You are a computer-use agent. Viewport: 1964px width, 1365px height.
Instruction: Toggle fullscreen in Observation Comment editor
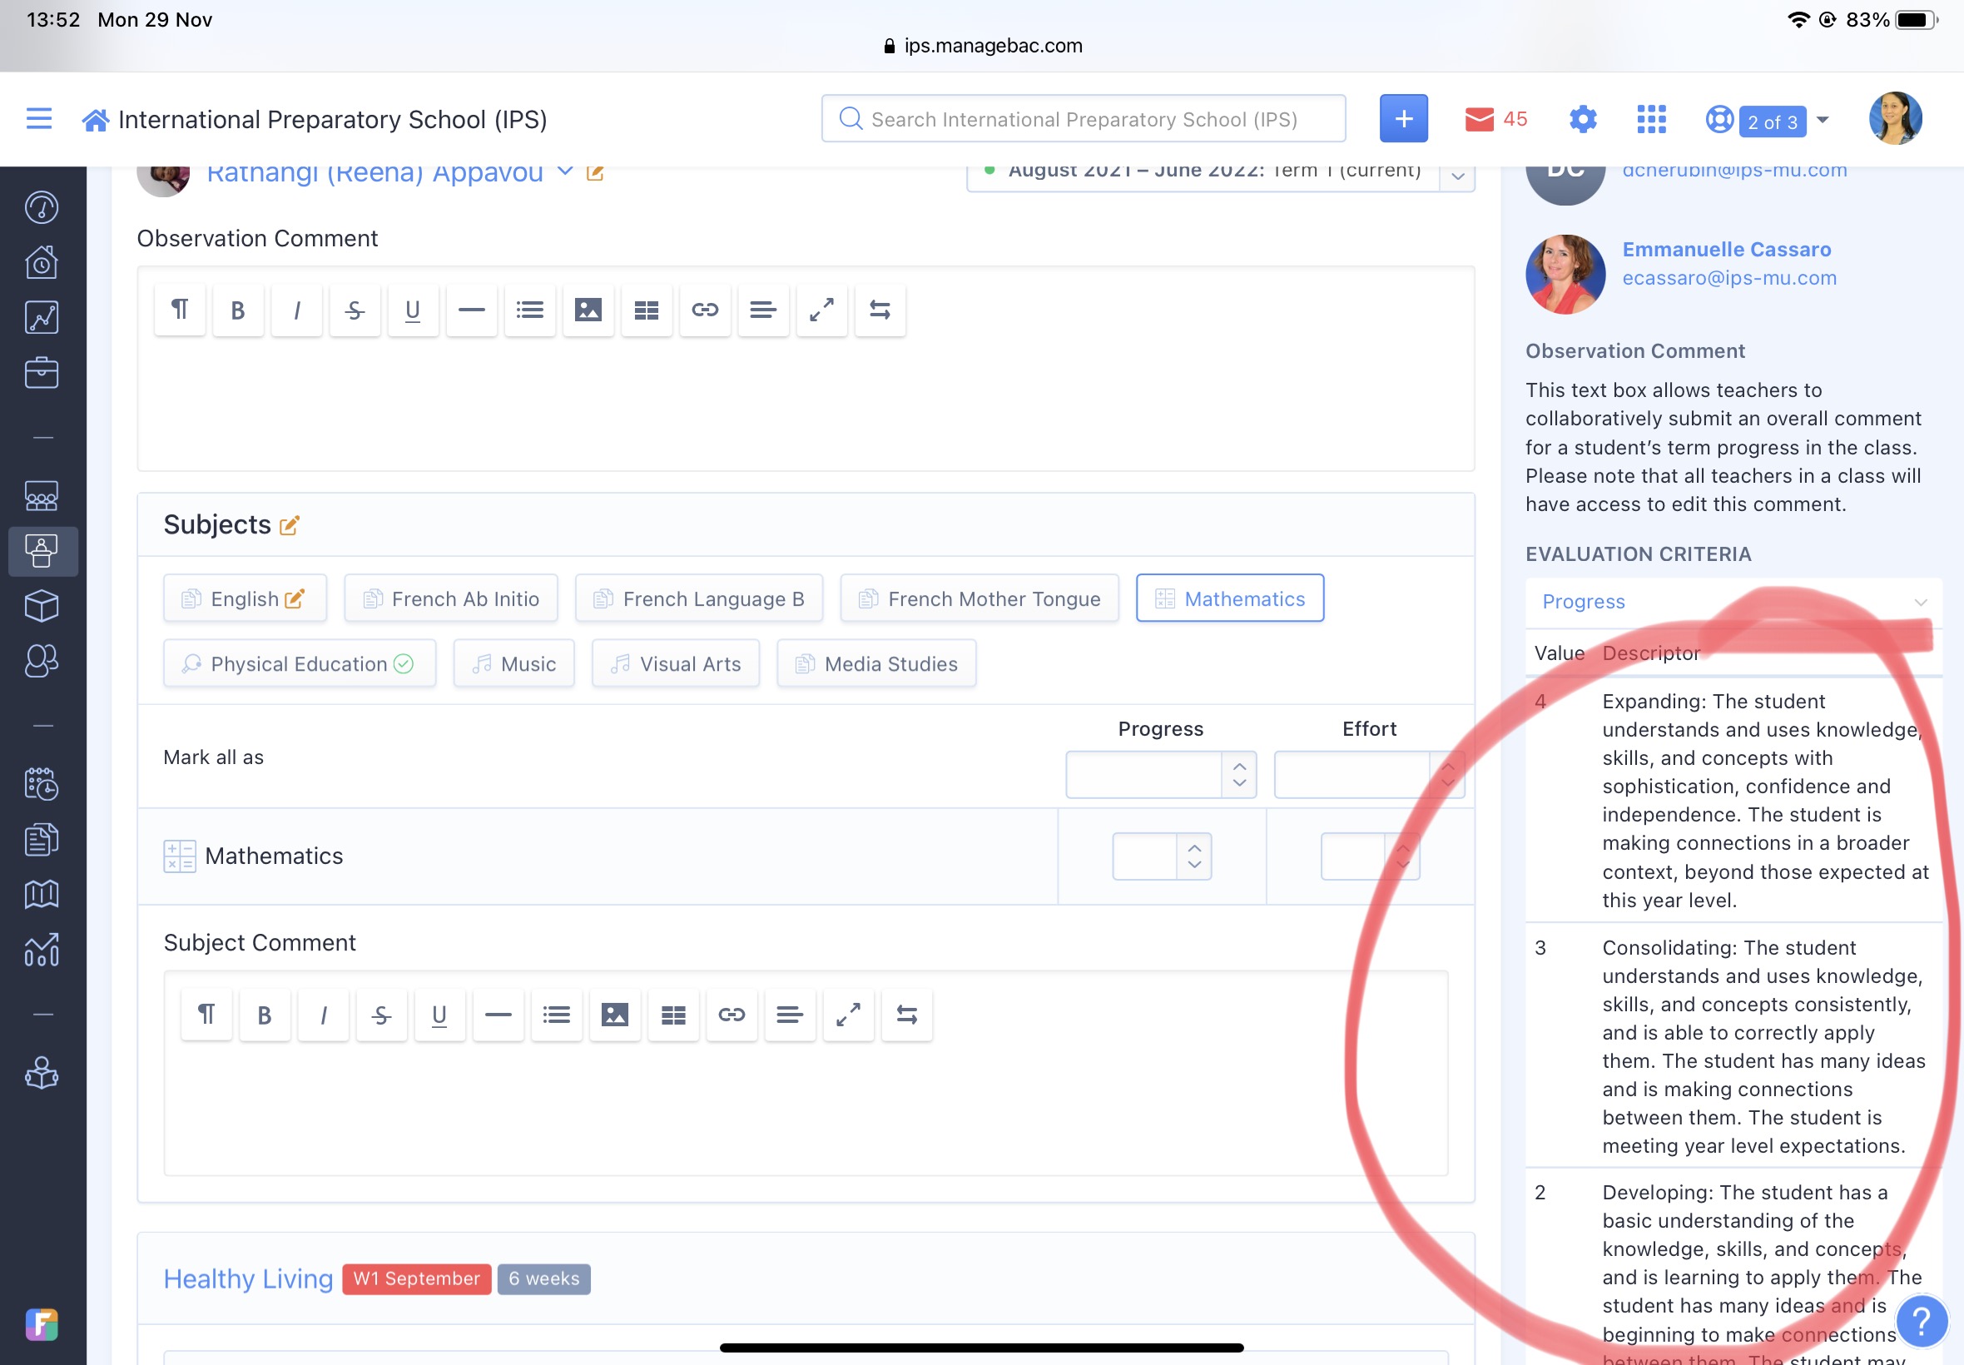pyautogui.click(x=821, y=310)
